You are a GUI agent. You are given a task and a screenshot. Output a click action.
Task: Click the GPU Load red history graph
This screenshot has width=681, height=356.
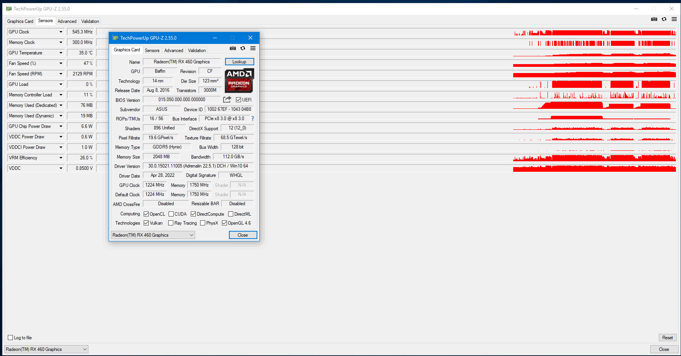[595, 84]
